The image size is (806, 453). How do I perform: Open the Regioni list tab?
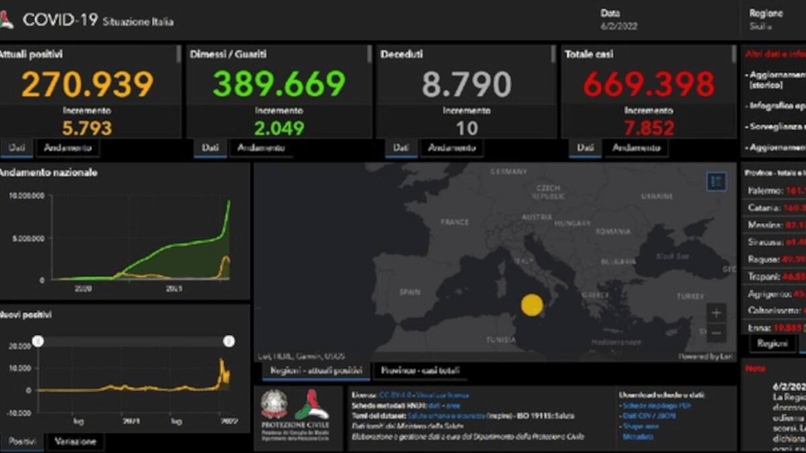tap(772, 343)
